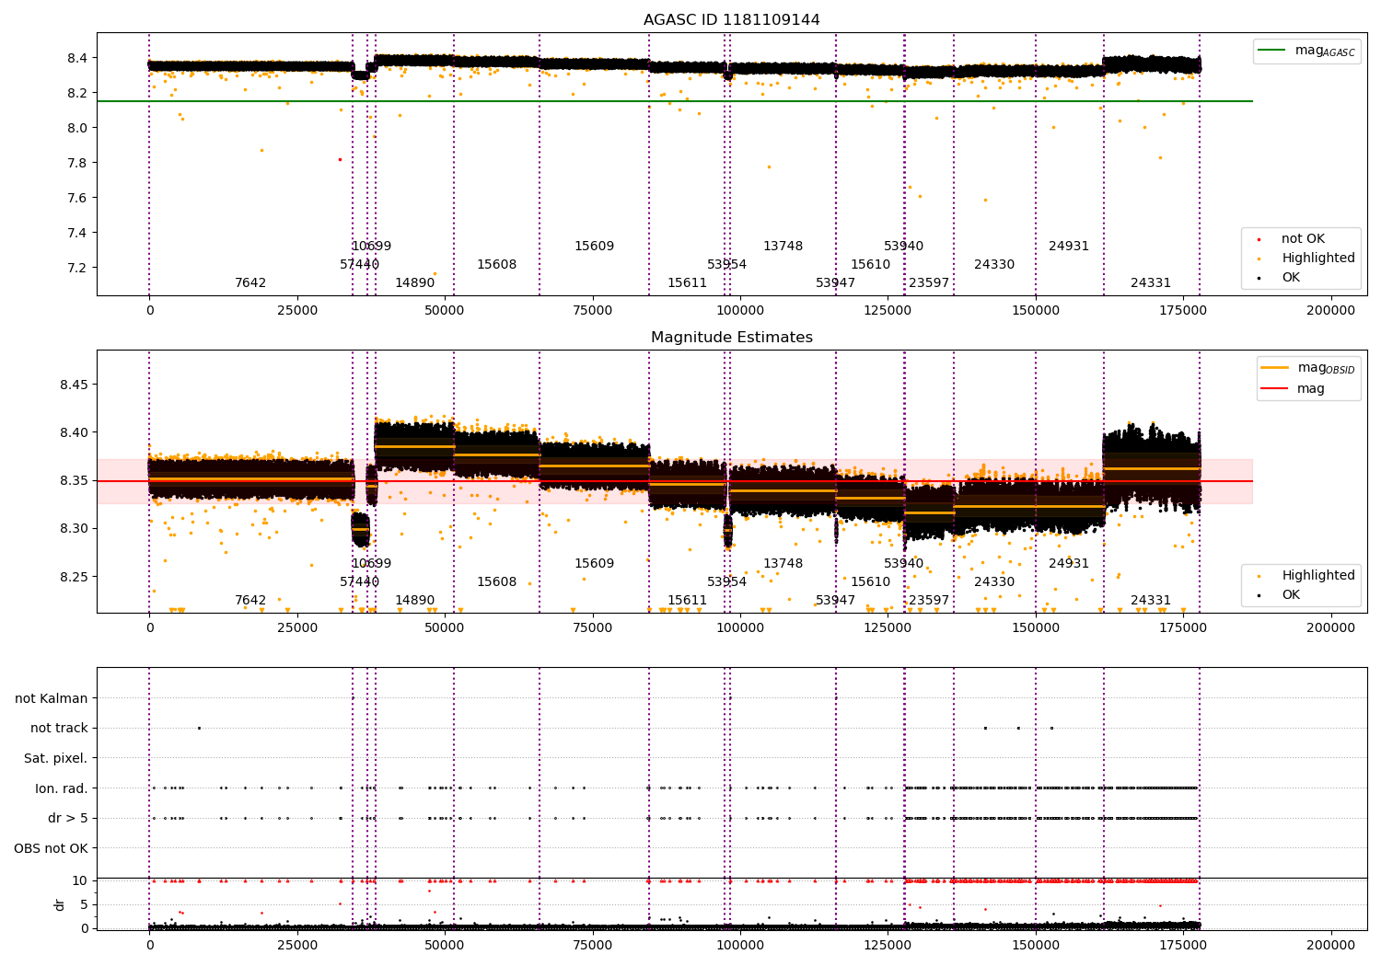Click obsid label 23597 in Magnitude Estimates plot
Image resolution: width=1381 pixels, height=966 pixels.
coord(928,600)
